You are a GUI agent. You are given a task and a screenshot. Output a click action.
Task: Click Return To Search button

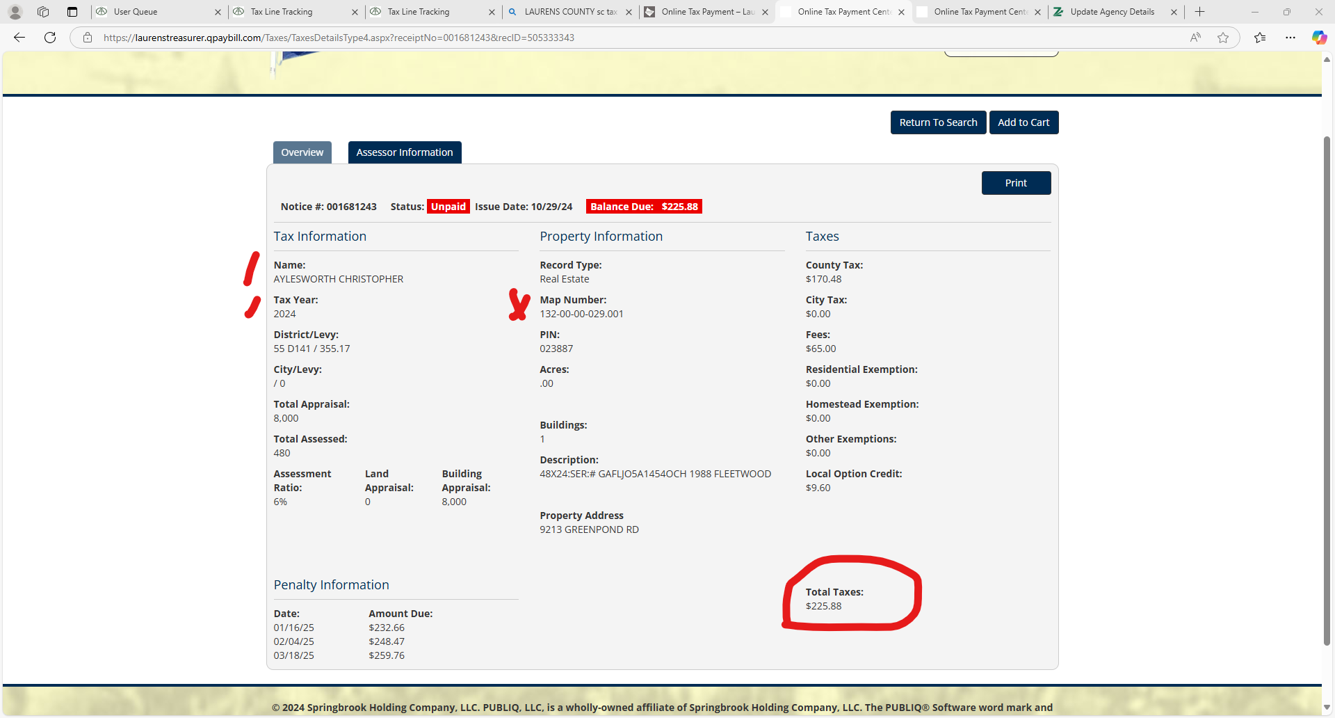tap(937, 122)
